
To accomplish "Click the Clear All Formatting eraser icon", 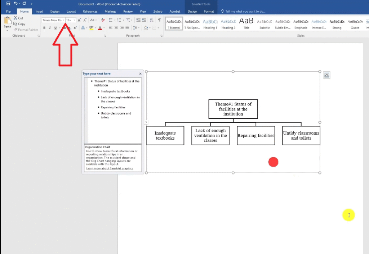I will click(x=103, y=20).
